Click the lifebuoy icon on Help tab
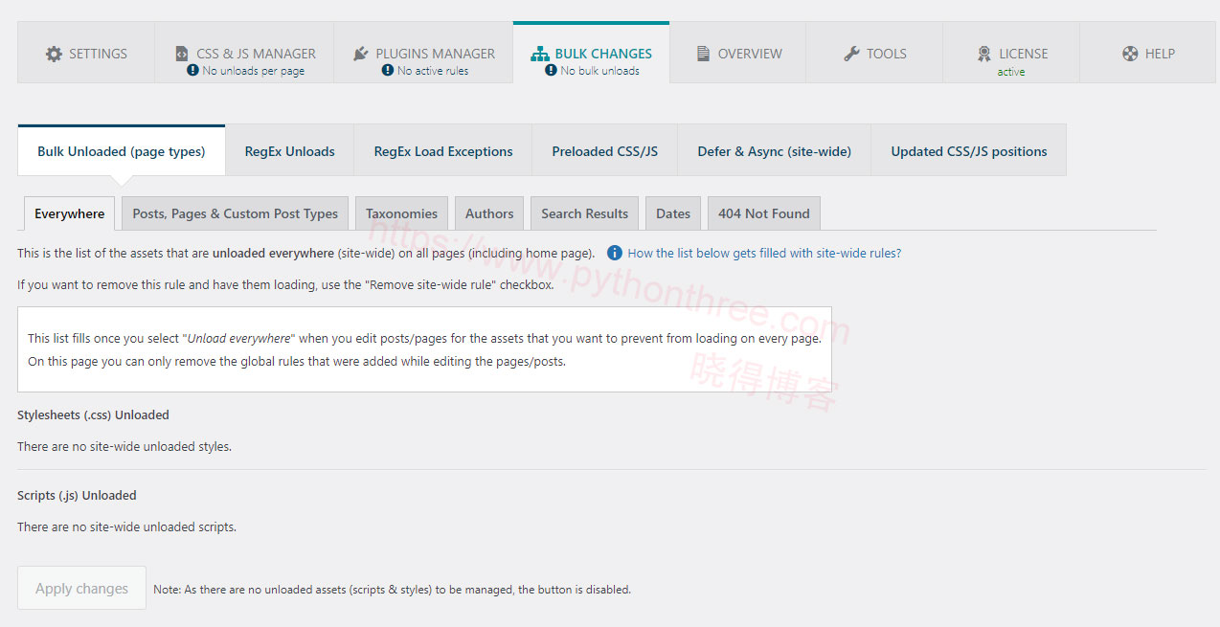 point(1130,54)
